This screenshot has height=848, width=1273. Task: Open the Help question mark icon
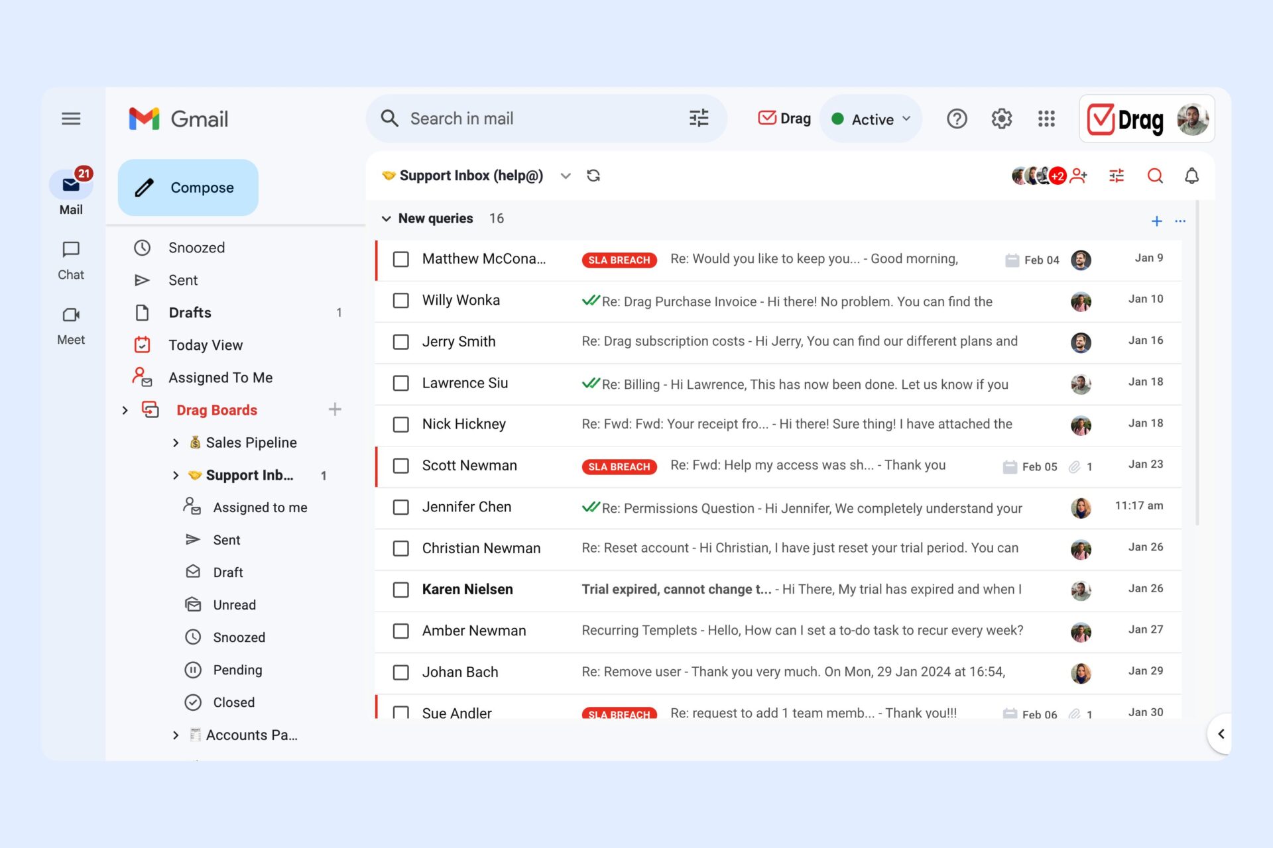[x=957, y=119]
